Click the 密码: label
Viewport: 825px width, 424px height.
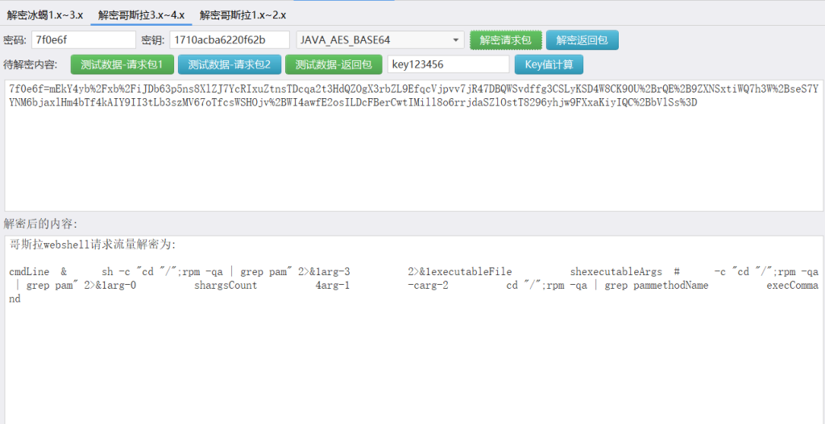pos(15,40)
